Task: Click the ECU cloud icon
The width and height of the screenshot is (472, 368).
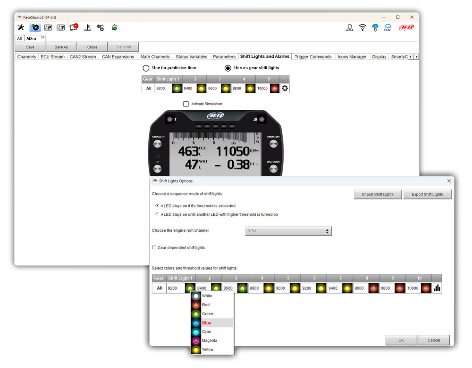Action: 388,28
